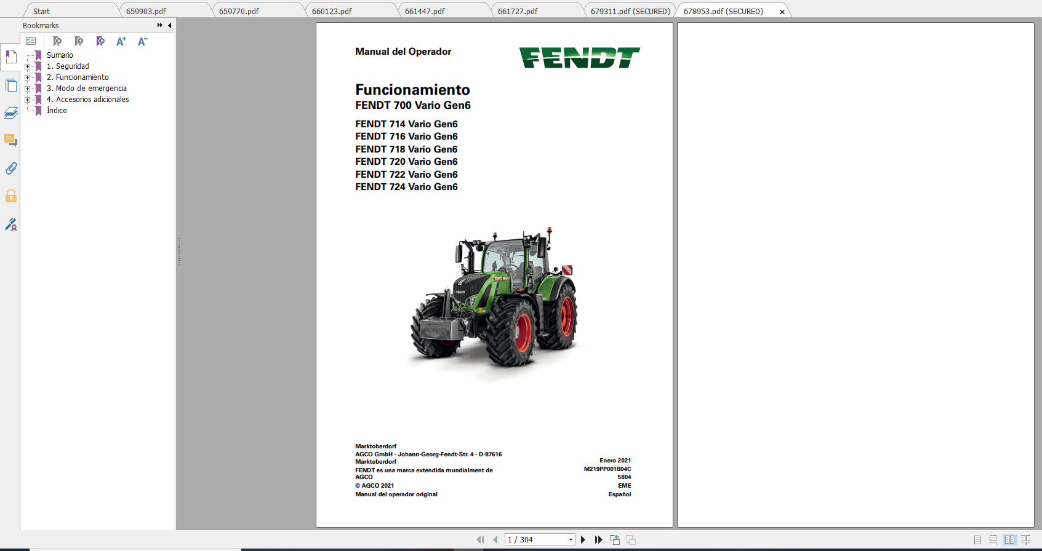Open the Bookmarks side panel icon
1042x551 pixels.
point(11,57)
